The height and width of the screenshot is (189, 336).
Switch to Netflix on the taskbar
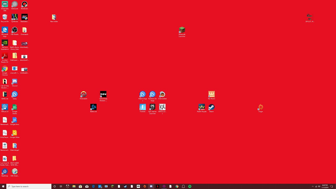[x=157, y=186]
